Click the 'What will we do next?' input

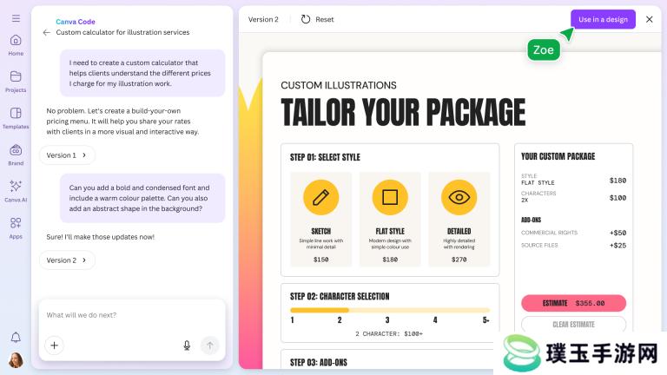pos(132,315)
